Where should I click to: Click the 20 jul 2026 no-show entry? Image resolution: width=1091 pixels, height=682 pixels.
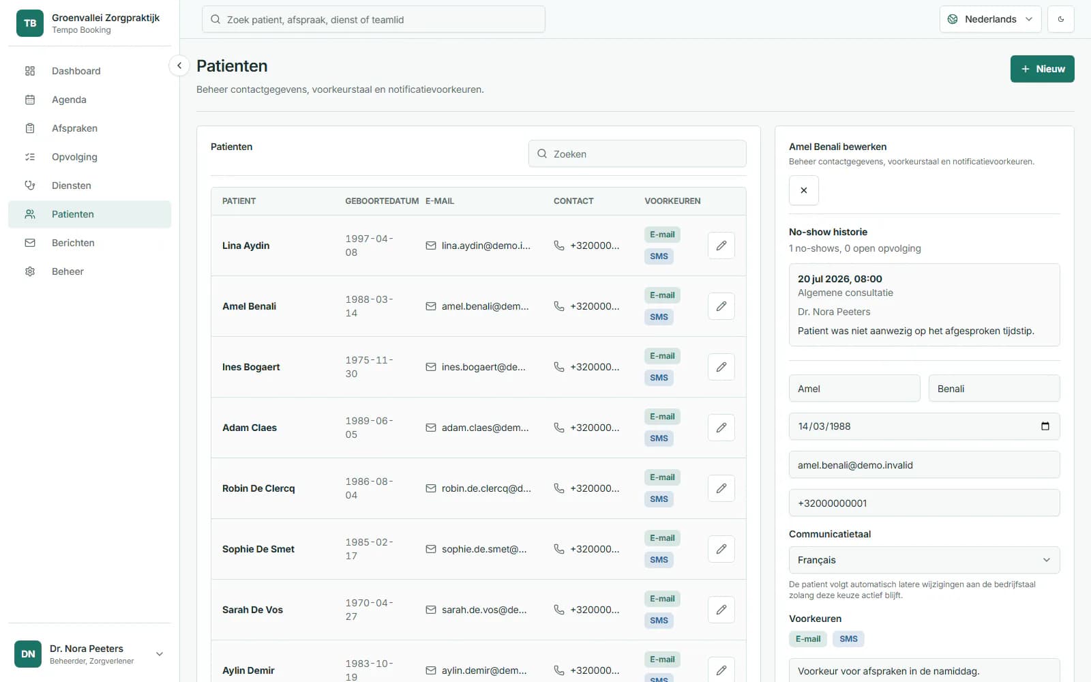tap(924, 305)
